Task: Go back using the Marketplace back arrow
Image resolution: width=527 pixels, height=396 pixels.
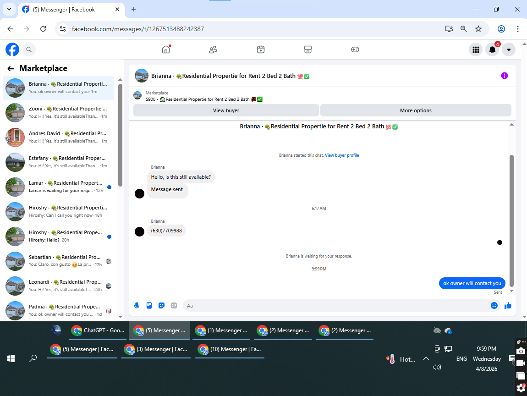Action: [x=11, y=69]
